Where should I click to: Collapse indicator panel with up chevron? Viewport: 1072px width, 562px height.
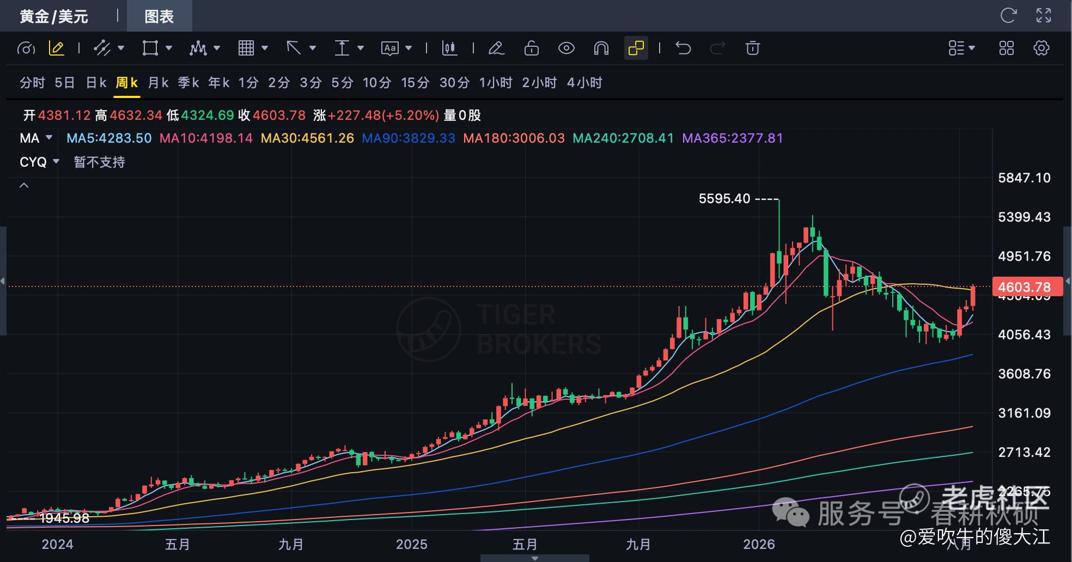24,186
